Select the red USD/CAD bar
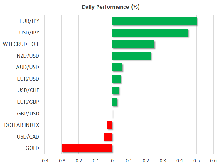Viewport: 221px width, 166px height. (108, 137)
